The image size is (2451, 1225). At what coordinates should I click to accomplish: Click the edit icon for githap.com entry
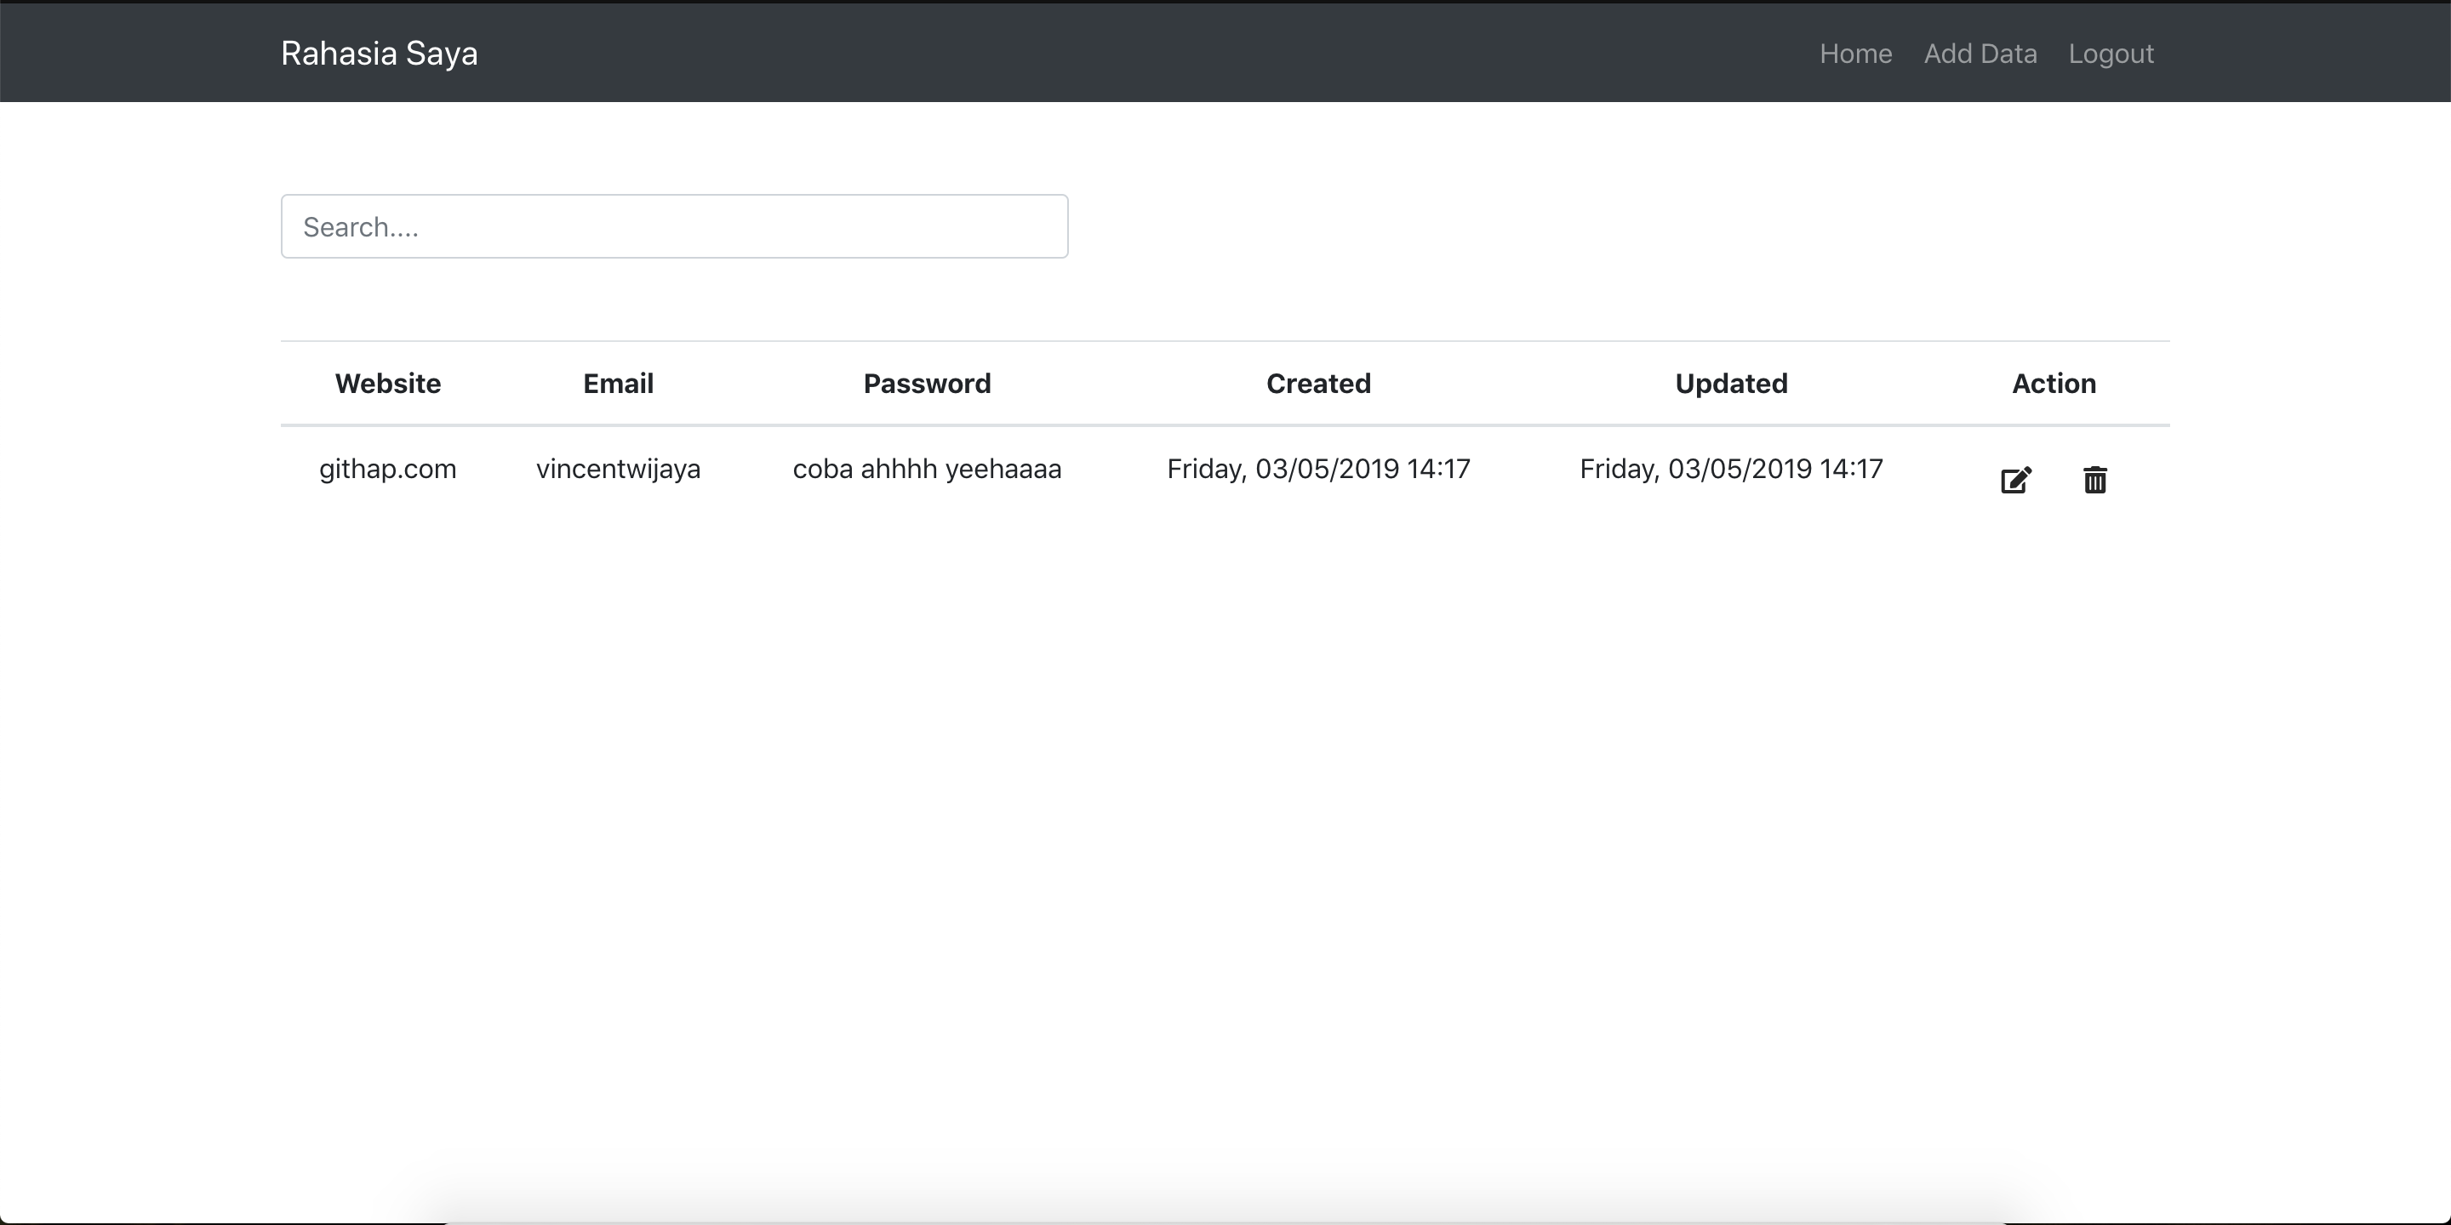click(x=2016, y=478)
